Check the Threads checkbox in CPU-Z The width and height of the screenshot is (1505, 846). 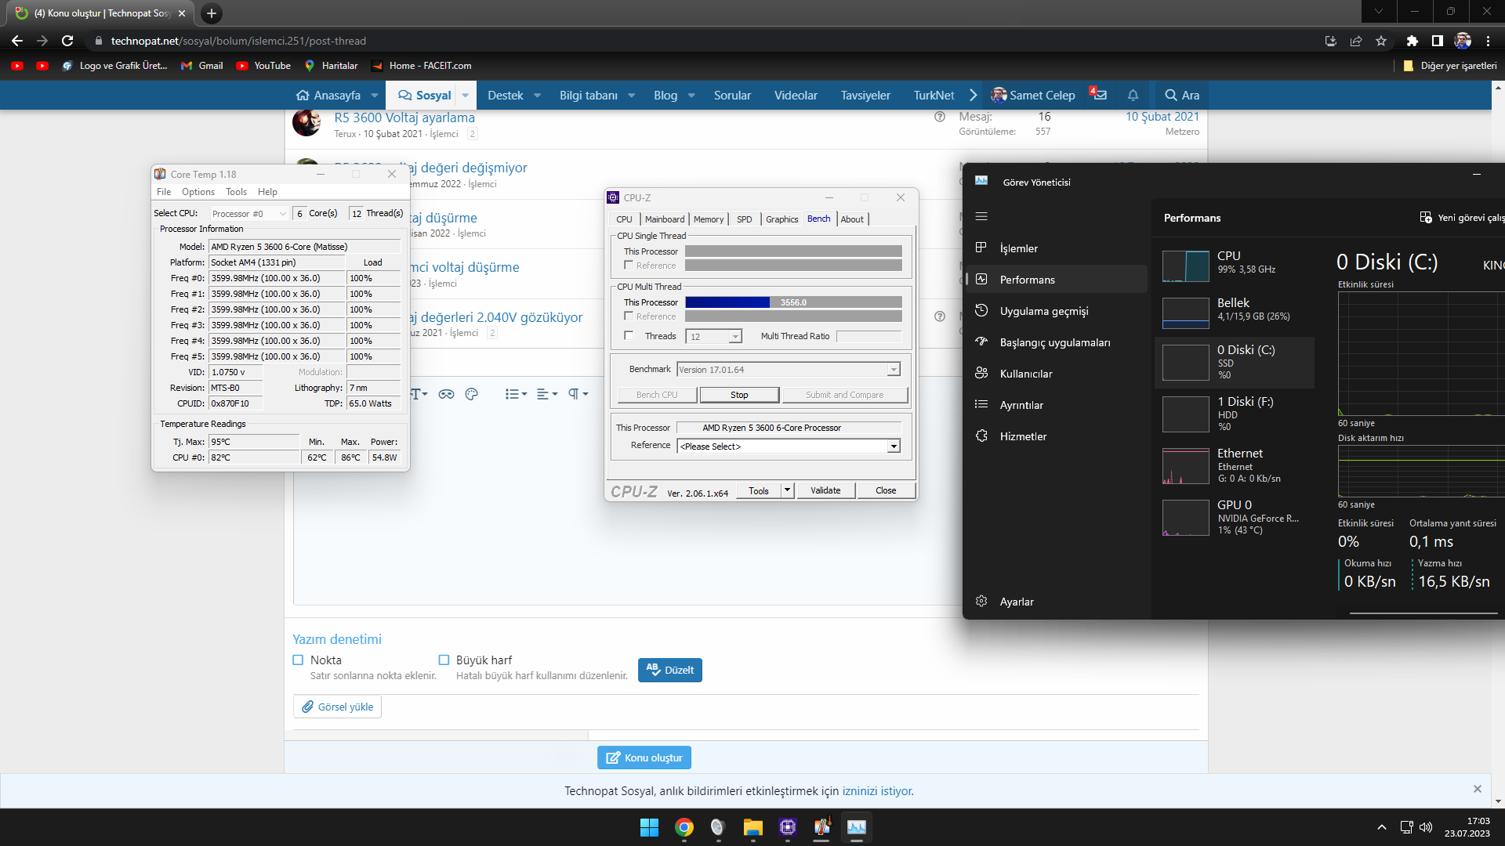[x=629, y=336]
